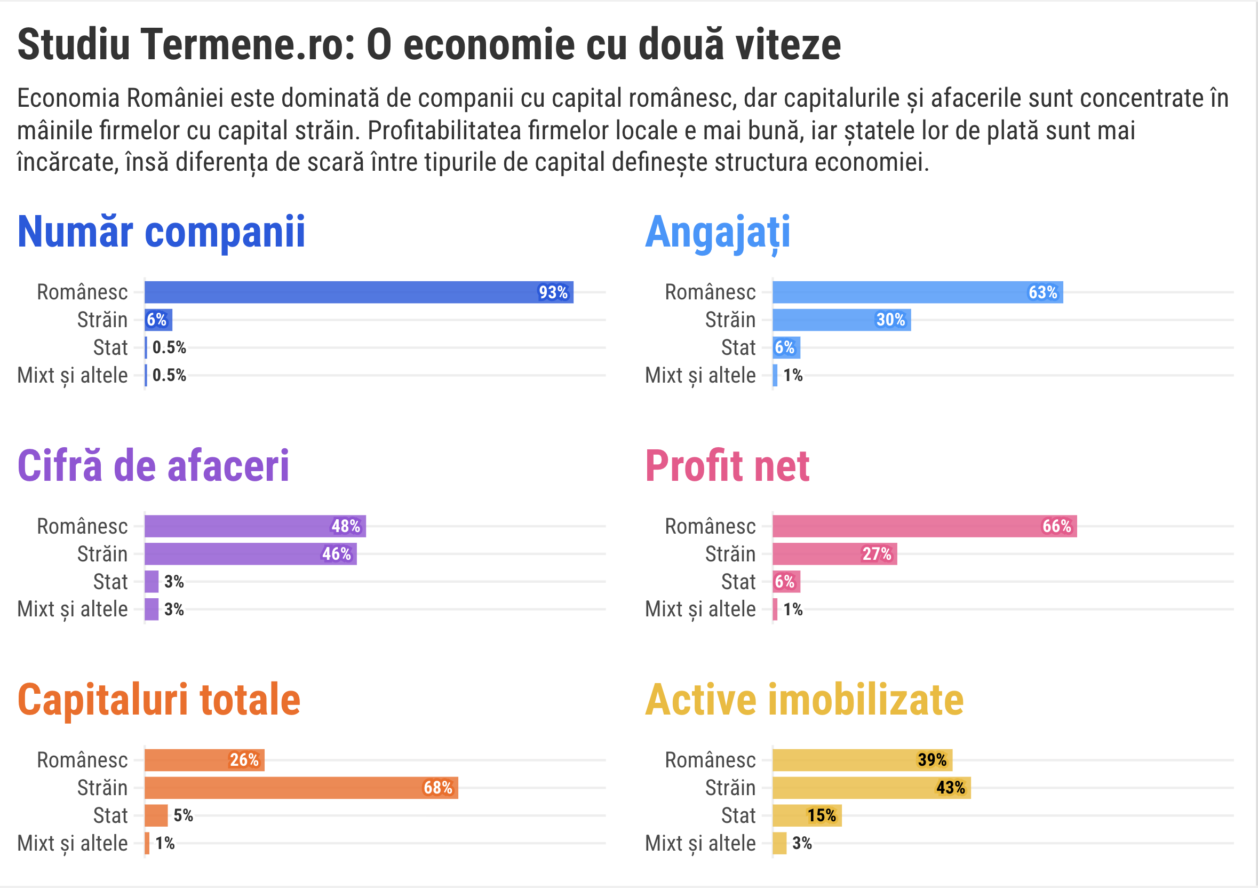Screen dimensions: 1258x888
Task: Click the 46% Străin bar in Cifră de afaceri
Action: tap(250, 554)
